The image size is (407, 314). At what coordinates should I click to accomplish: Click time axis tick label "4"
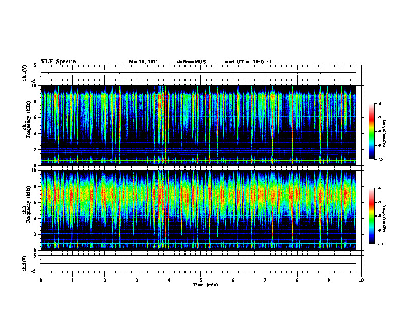coord(169,280)
